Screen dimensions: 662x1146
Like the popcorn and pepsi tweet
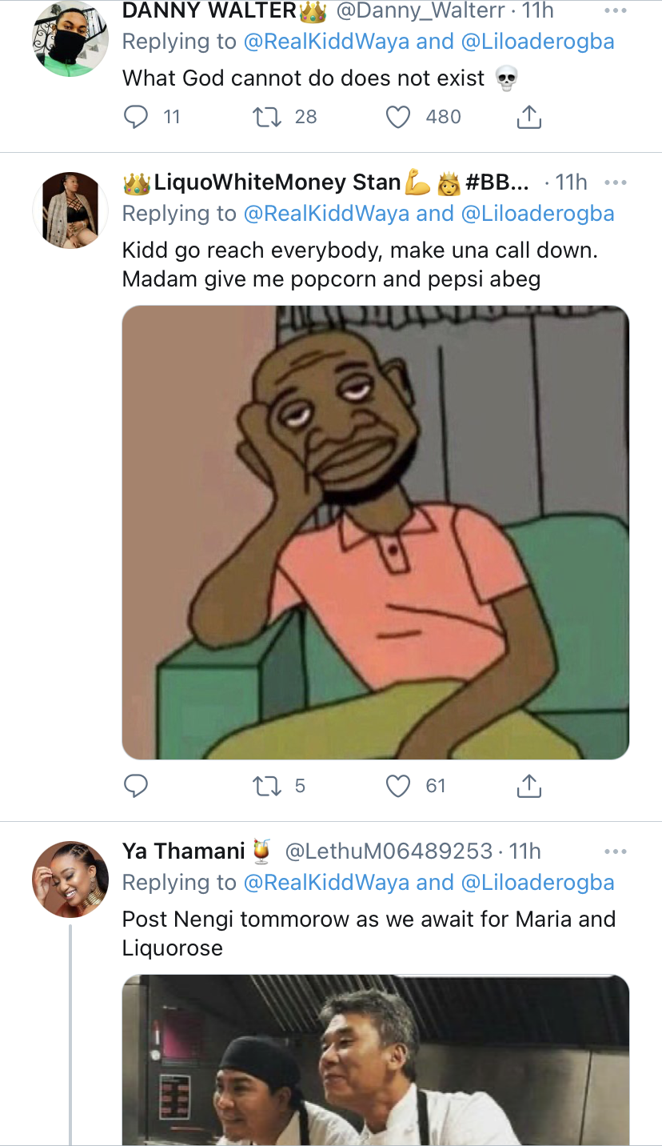(x=397, y=787)
